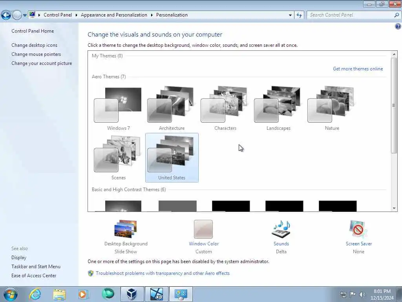
Task: Select the United States theme
Action: point(172,157)
